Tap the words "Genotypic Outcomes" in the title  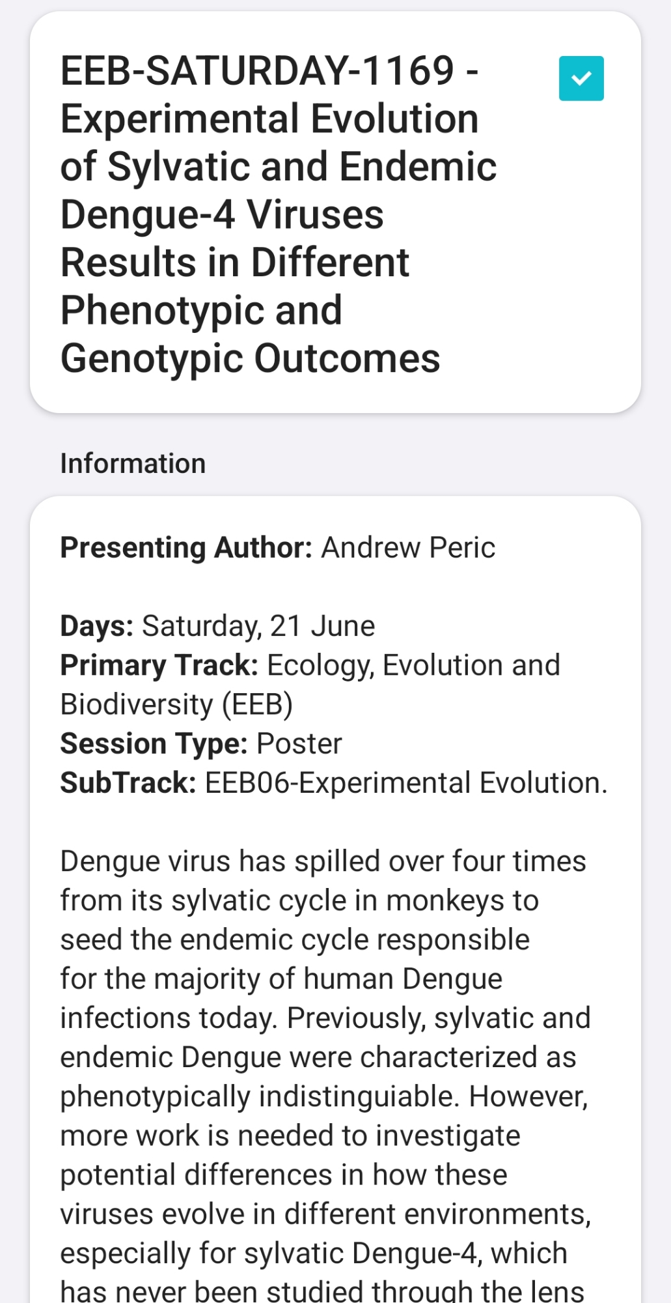click(250, 358)
